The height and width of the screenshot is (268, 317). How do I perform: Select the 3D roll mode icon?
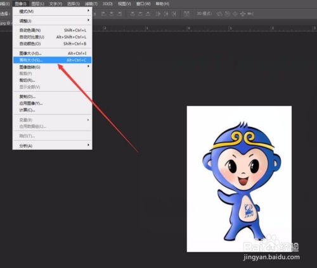pos(227,14)
